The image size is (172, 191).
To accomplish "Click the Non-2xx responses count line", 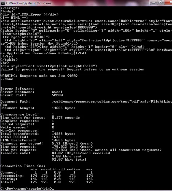I will pyautogui.click(x=27, y=131).
